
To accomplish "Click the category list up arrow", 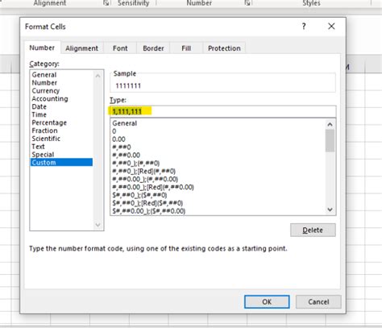I will click(98, 77).
